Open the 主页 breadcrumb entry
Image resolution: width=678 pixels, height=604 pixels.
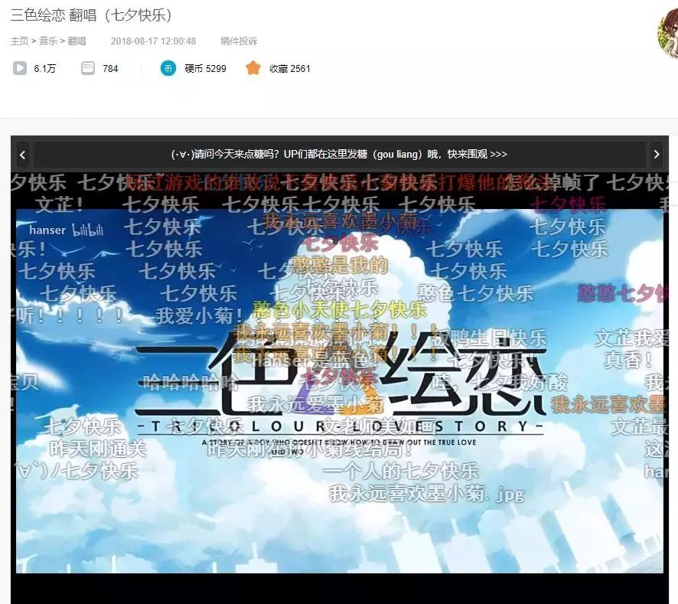tap(19, 42)
